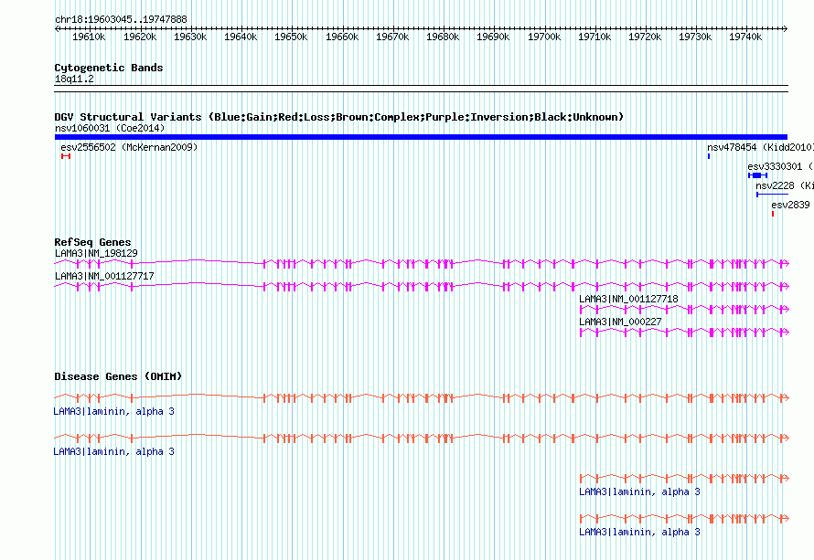Click the small blue nsv478454 glyph

[709, 156]
